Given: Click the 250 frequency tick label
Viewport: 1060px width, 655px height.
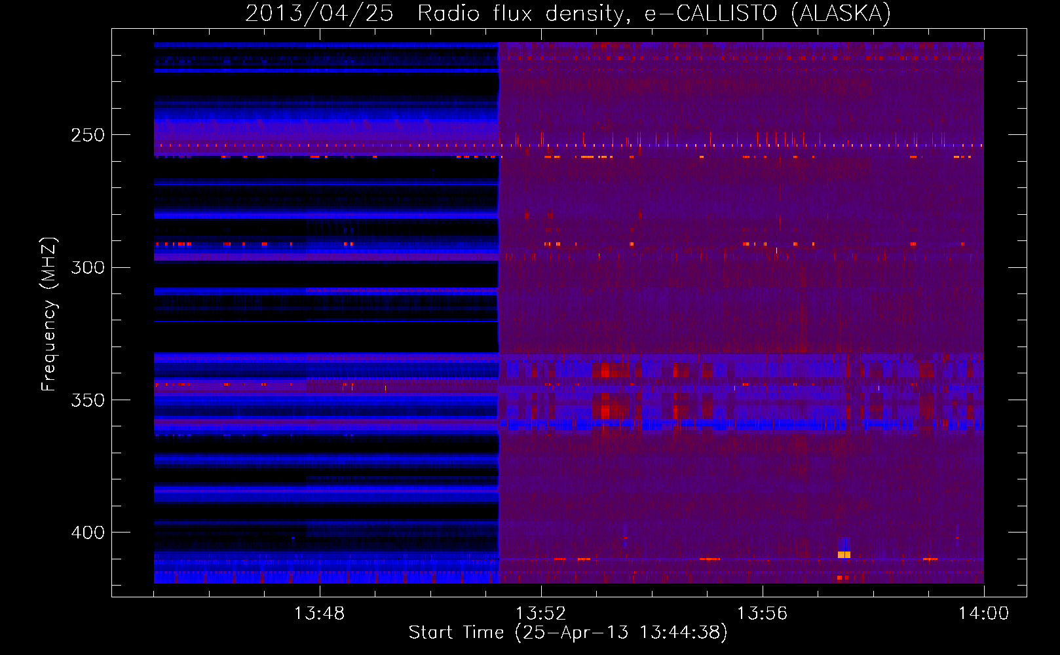Looking at the screenshot, I should (88, 135).
